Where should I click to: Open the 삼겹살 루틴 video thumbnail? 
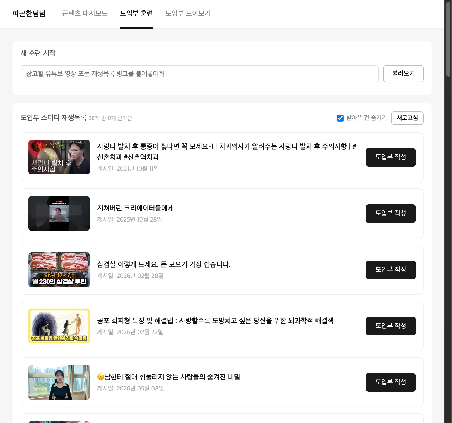[x=59, y=270]
